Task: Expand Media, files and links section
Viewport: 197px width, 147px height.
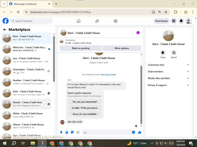Action: tap(168, 78)
